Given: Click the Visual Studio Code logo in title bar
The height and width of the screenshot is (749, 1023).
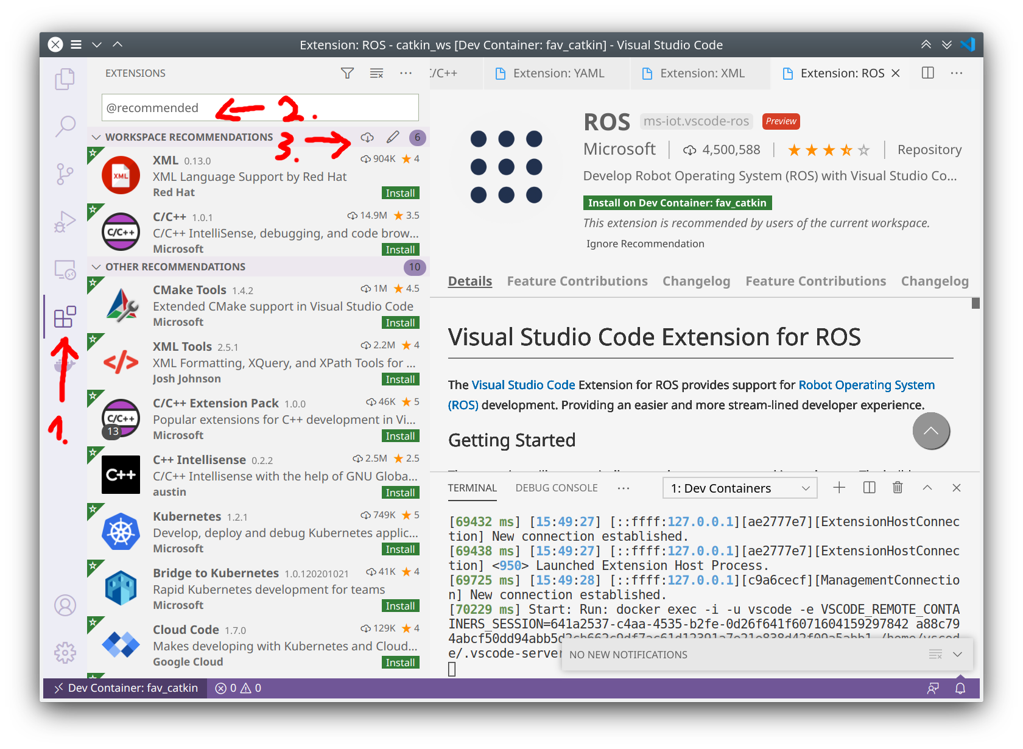Looking at the screenshot, I should 968,44.
